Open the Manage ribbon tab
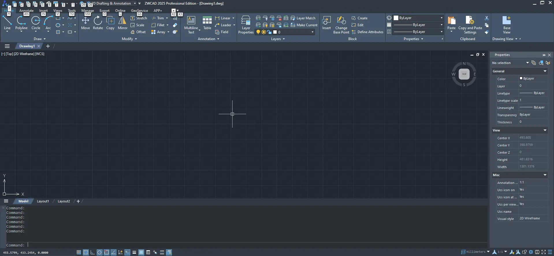This screenshot has width=554, height=256. [x=88, y=11]
